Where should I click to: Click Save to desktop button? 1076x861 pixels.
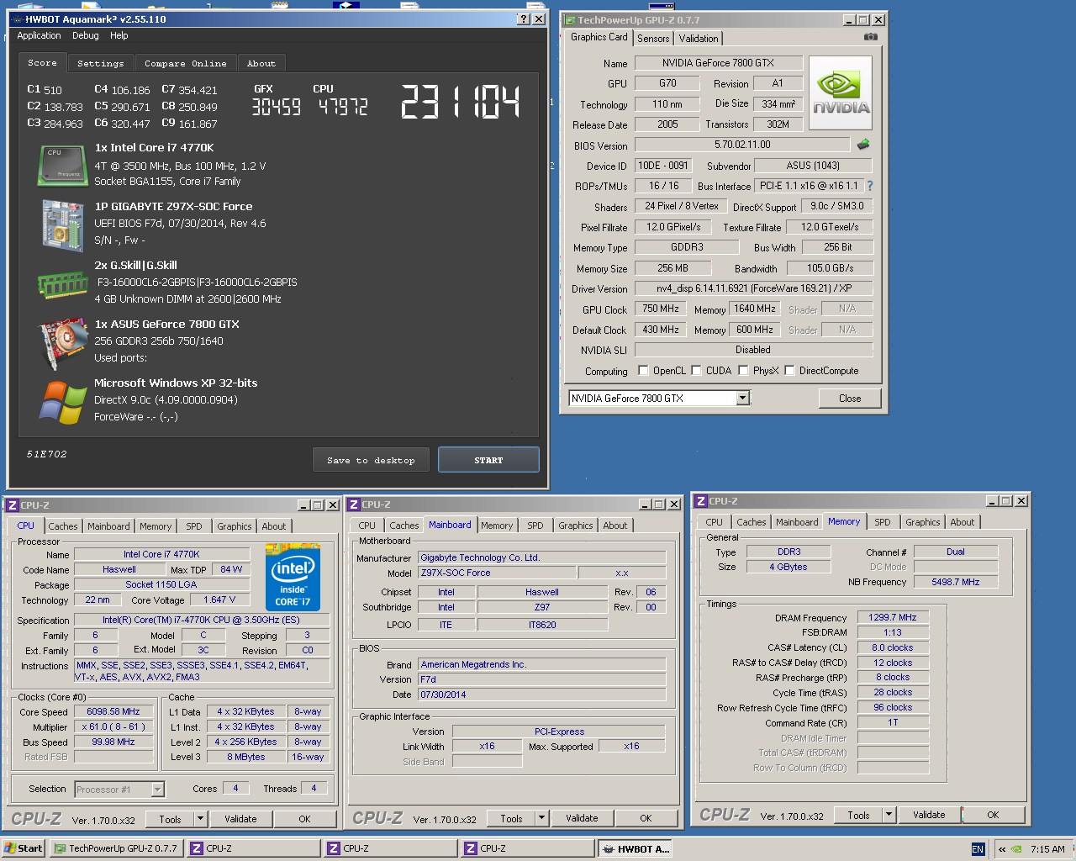(371, 460)
